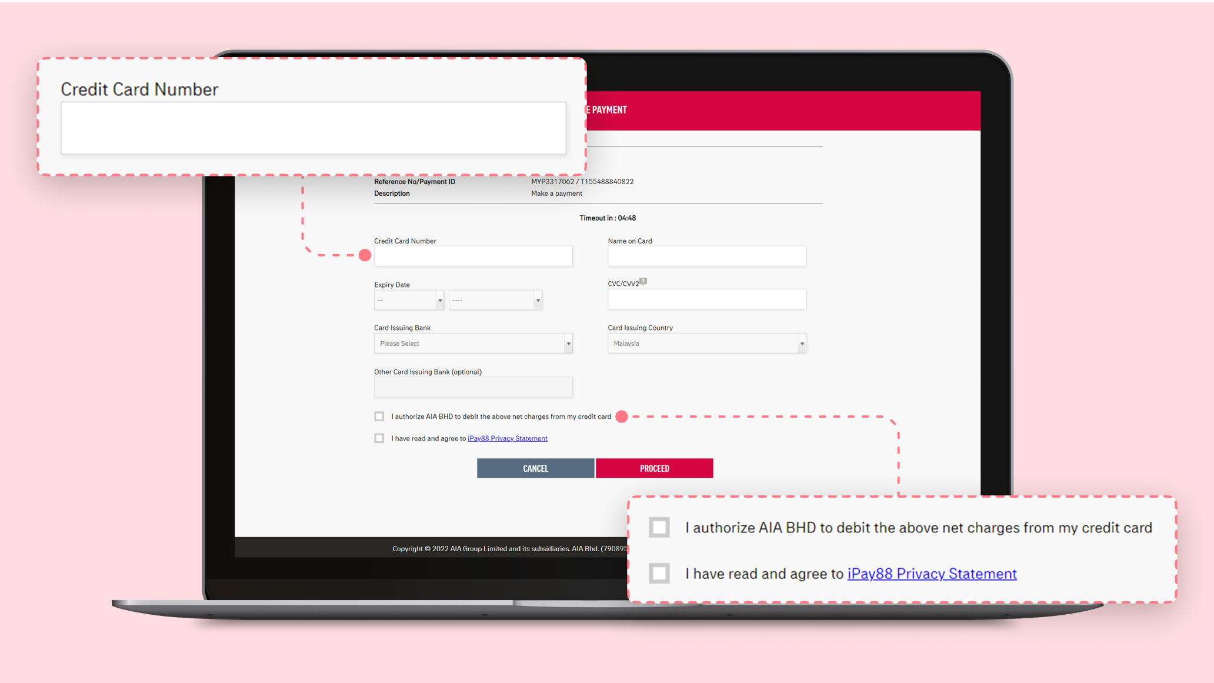Click the Name on Card input field
1214x683 pixels.
(707, 256)
